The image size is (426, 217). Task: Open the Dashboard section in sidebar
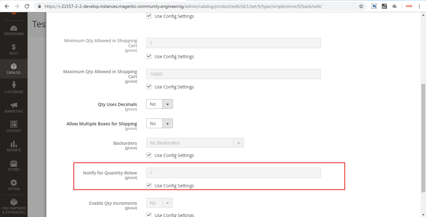[14, 30]
